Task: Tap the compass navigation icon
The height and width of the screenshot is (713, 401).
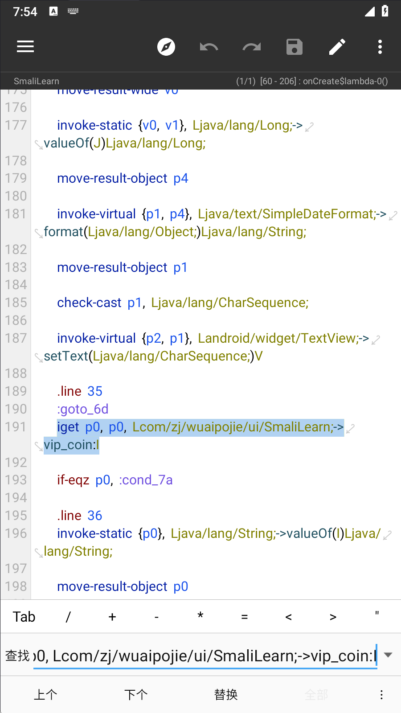Action: (x=166, y=47)
